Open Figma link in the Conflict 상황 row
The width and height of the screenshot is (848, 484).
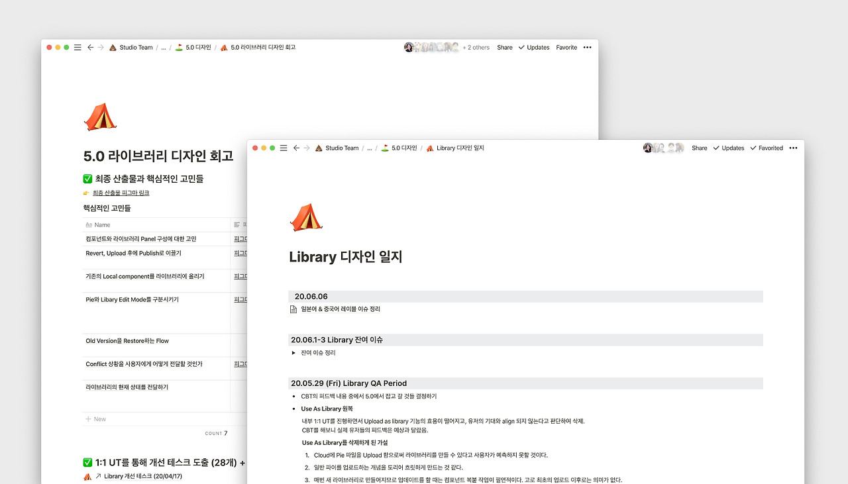(x=240, y=364)
